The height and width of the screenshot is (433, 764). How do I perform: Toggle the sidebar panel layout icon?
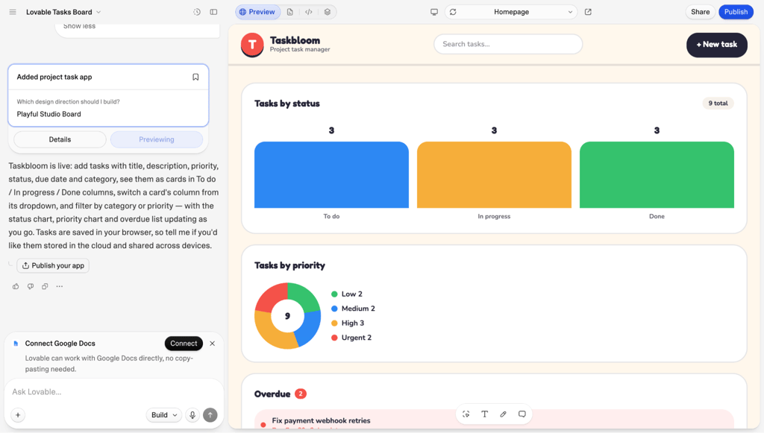[x=213, y=12]
